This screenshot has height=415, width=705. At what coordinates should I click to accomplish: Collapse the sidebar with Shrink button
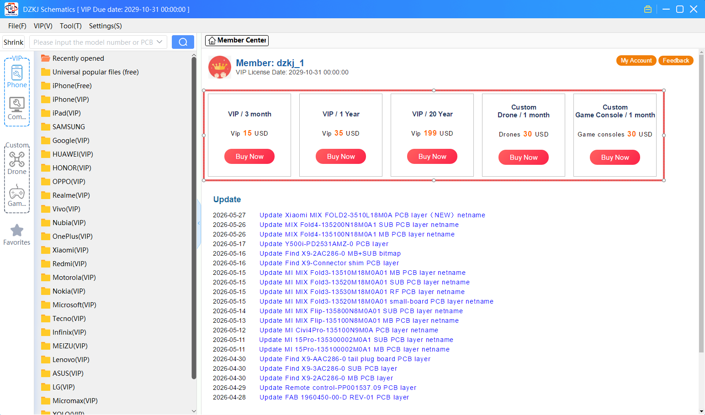pyautogui.click(x=13, y=42)
